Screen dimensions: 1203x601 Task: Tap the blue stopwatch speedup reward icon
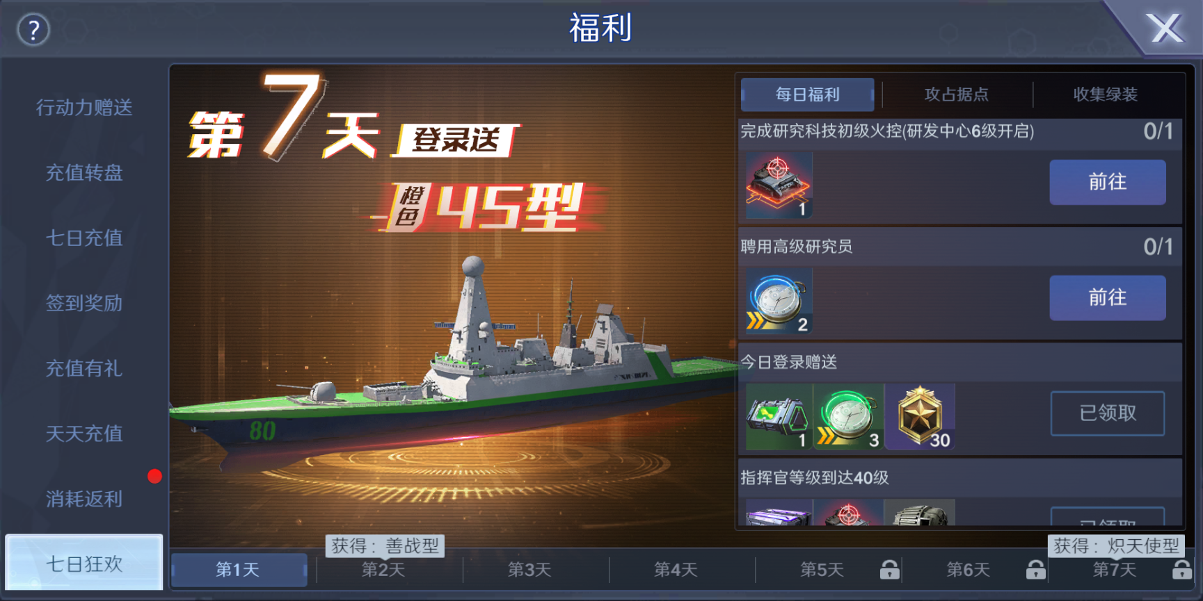point(779,302)
